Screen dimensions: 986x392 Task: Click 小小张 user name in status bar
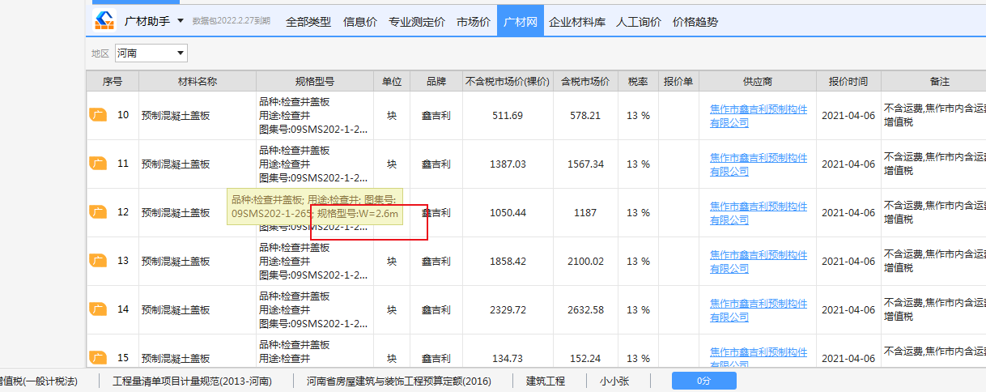point(614,381)
